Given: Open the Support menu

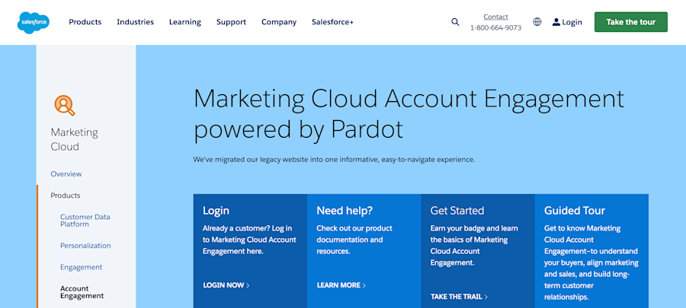Looking at the screenshot, I should click(x=231, y=22).
